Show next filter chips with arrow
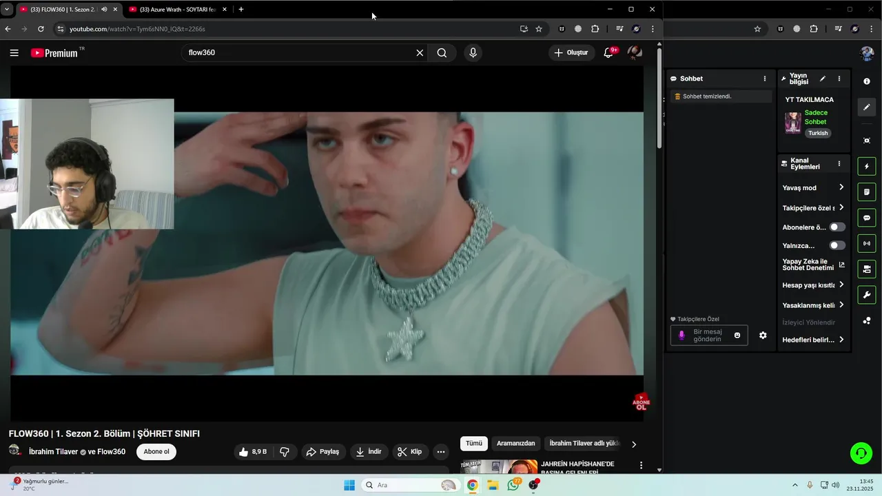Image resolution: width=882 pixels, height=496 pixels. [634, 444]
